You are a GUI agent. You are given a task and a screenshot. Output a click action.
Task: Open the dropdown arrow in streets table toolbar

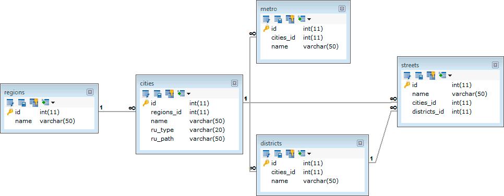(x=450, y=76)
